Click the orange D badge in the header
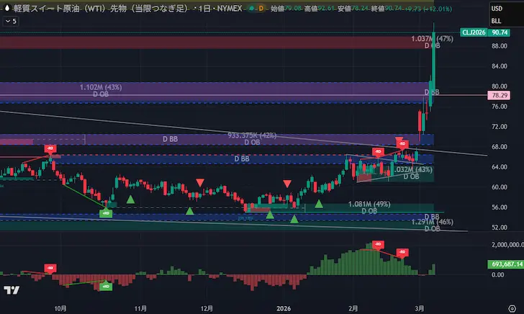The height and width of the screenshot is (314, 524). point(259,9)
